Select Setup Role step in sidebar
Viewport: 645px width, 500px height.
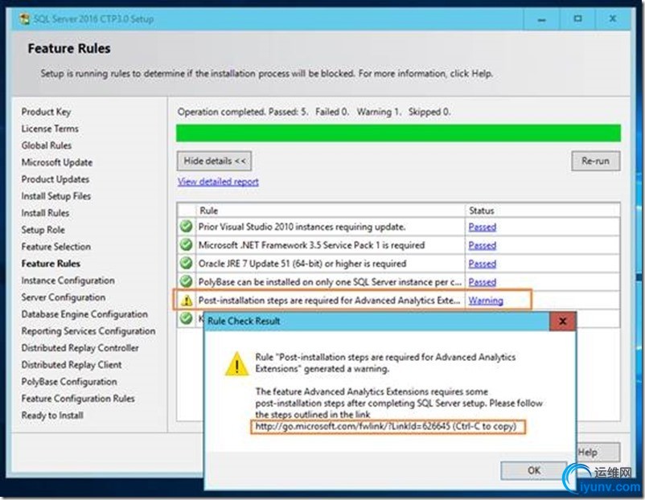(43, 230)
